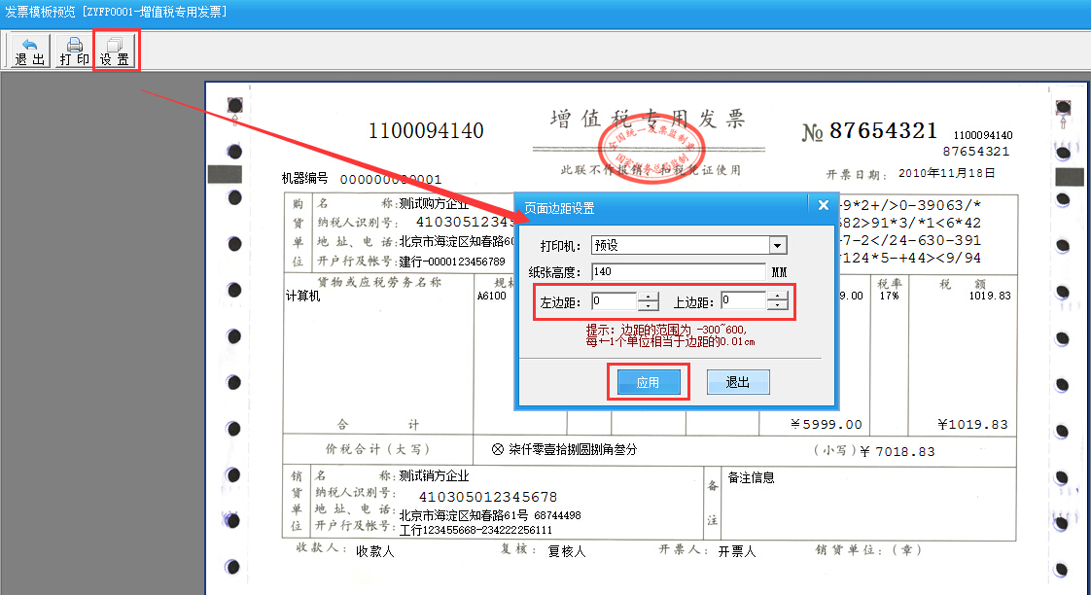Click invoice code 1100094140 on left
Image resolution: width=1091 pixels, height=595 pixels.
[x=426, y=131]
